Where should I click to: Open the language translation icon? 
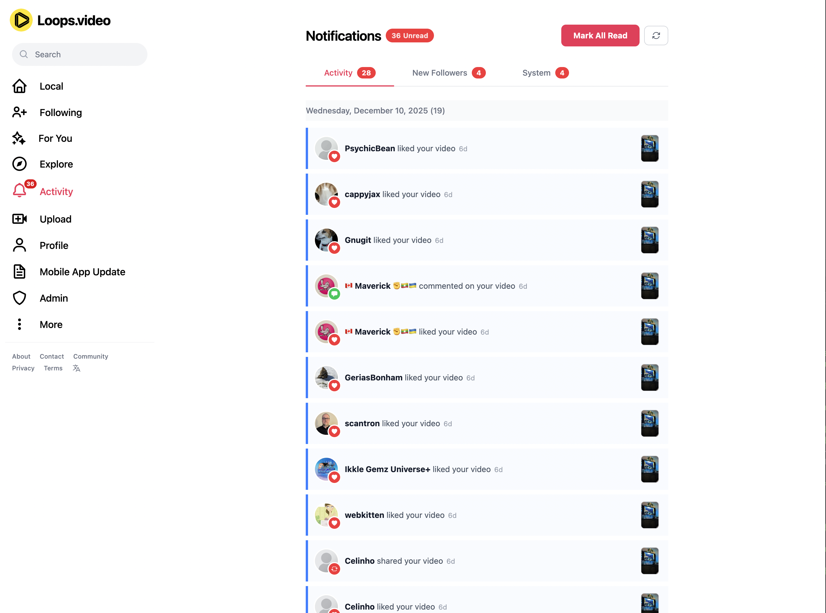pyautogui.click(x=77, y=368)
